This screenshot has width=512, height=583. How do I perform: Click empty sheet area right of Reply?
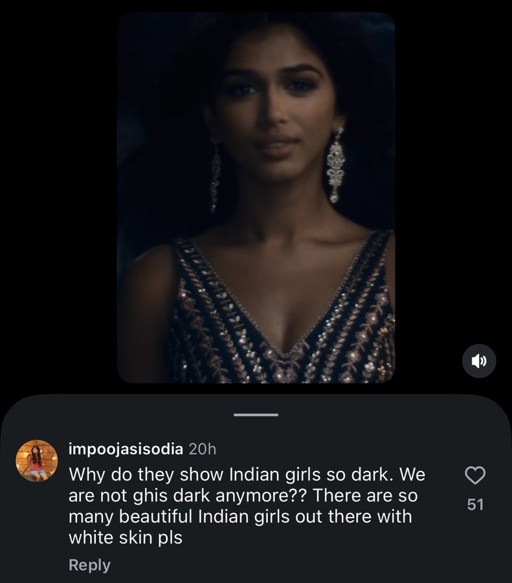click(x=297, y=565)
